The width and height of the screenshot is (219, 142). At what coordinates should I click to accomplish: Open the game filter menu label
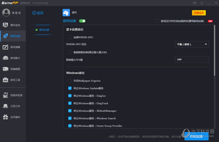15,47
